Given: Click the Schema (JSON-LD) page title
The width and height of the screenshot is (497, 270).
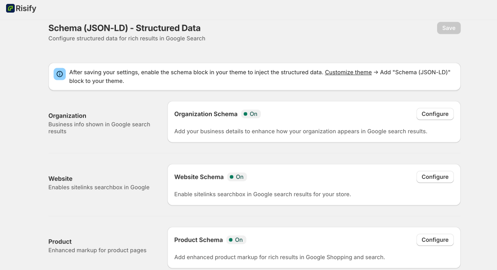Looking at the screenshot, I should [x=124, y=28].
